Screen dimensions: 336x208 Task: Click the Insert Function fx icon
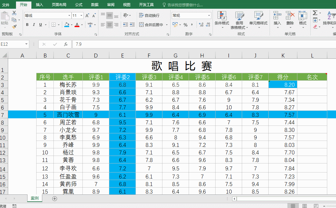[x=66, y=44]
